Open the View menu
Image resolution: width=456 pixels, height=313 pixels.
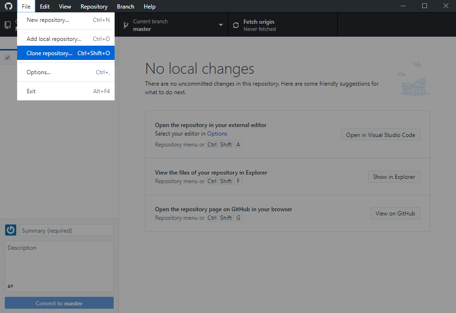tap(65, 6)
